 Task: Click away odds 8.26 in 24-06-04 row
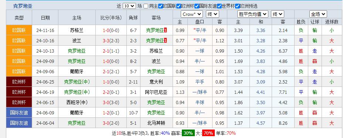tap(283, 123)
